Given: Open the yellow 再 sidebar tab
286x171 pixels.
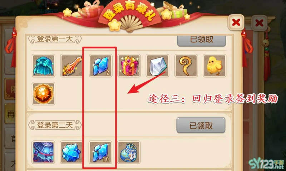Looking at the screenshot, I should pyautogui.click(x=10, y=114).
